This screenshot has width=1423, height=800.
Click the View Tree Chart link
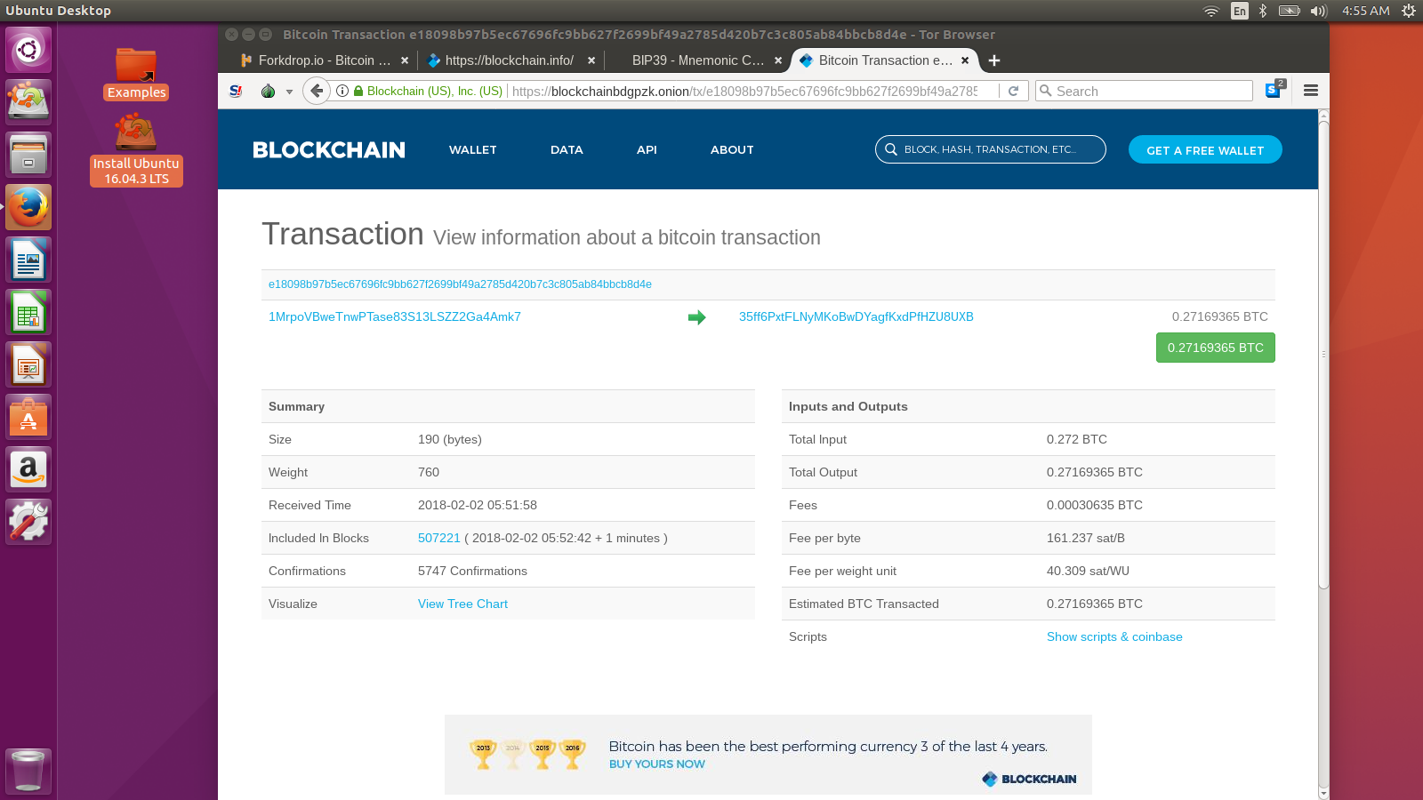click(x=462, y=604)
